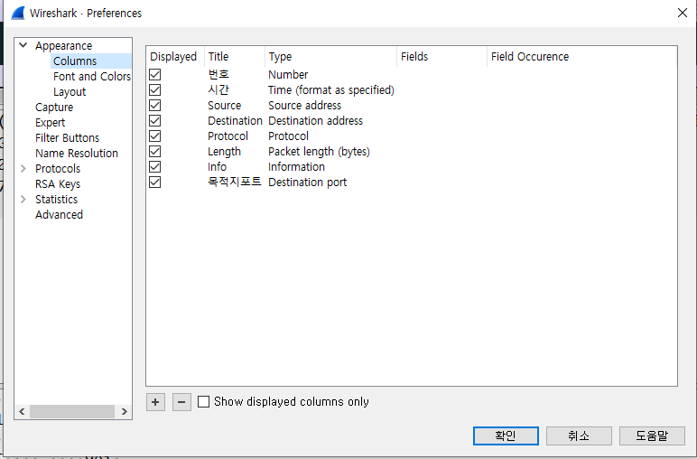Select the 번호 title cell
697x459 pixels.
218,74
